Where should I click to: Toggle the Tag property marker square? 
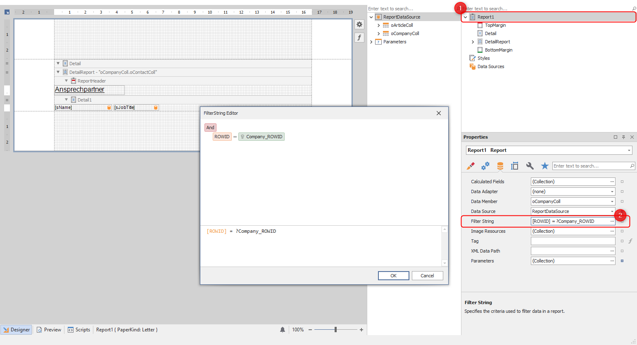tap(622, 241)
